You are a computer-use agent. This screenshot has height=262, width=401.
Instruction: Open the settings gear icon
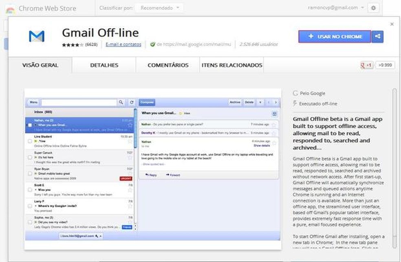click(373, 8)
